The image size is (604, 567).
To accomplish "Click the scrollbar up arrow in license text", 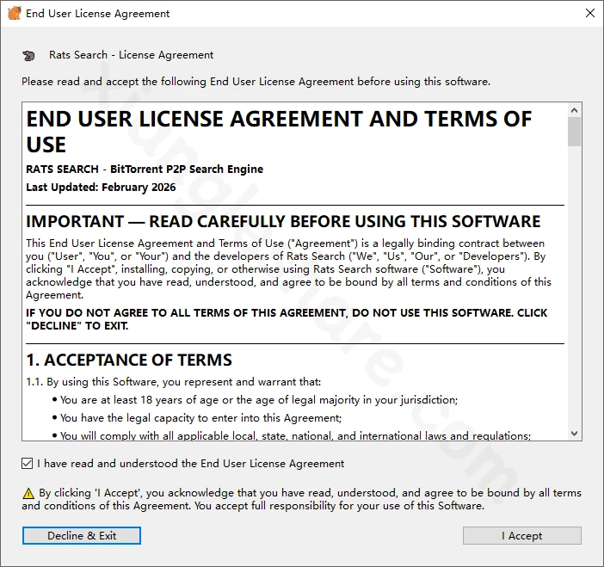I will pyautogui.click(x=575, y=110).
